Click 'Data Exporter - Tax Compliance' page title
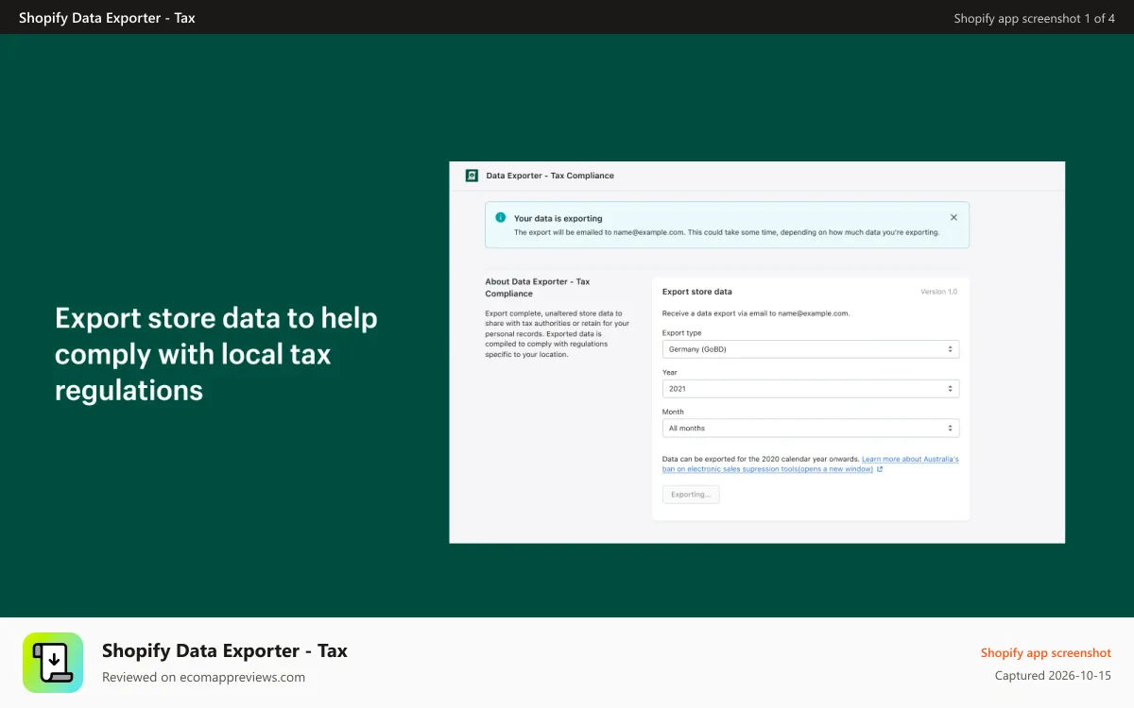Image resolution: width=1134 pixels, height=708 pixels. point(550,176)
